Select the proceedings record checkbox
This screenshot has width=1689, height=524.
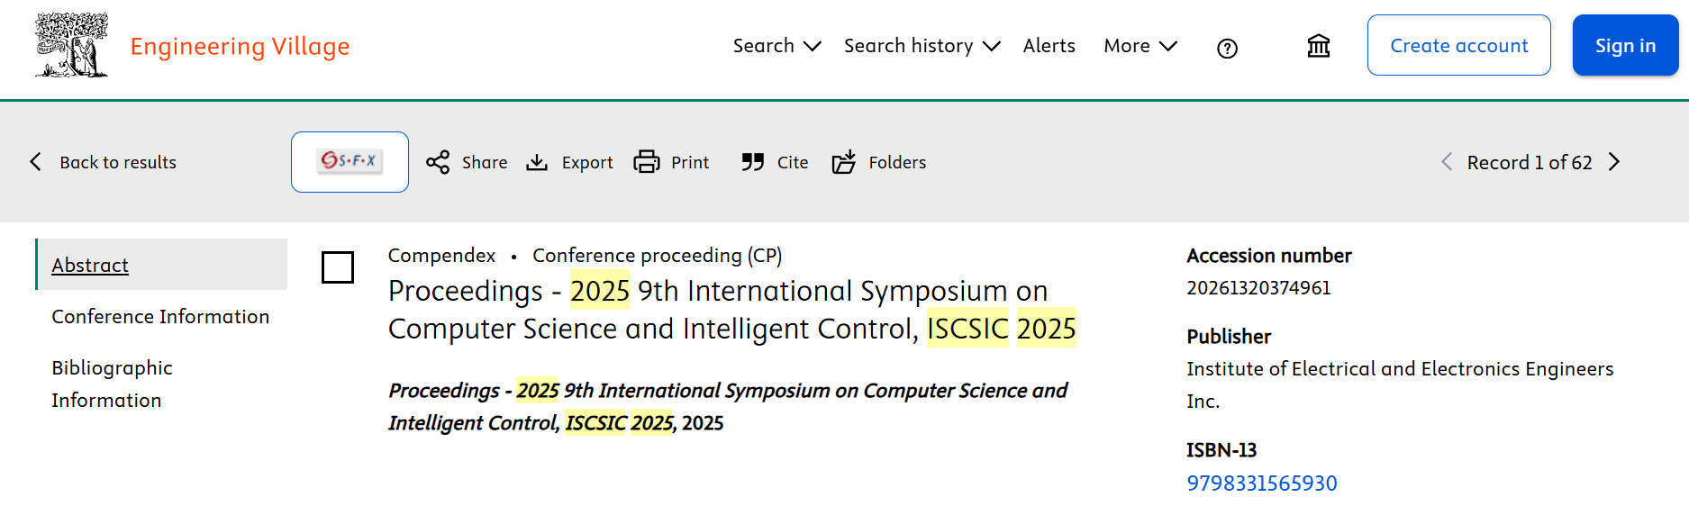click(338, 267)
